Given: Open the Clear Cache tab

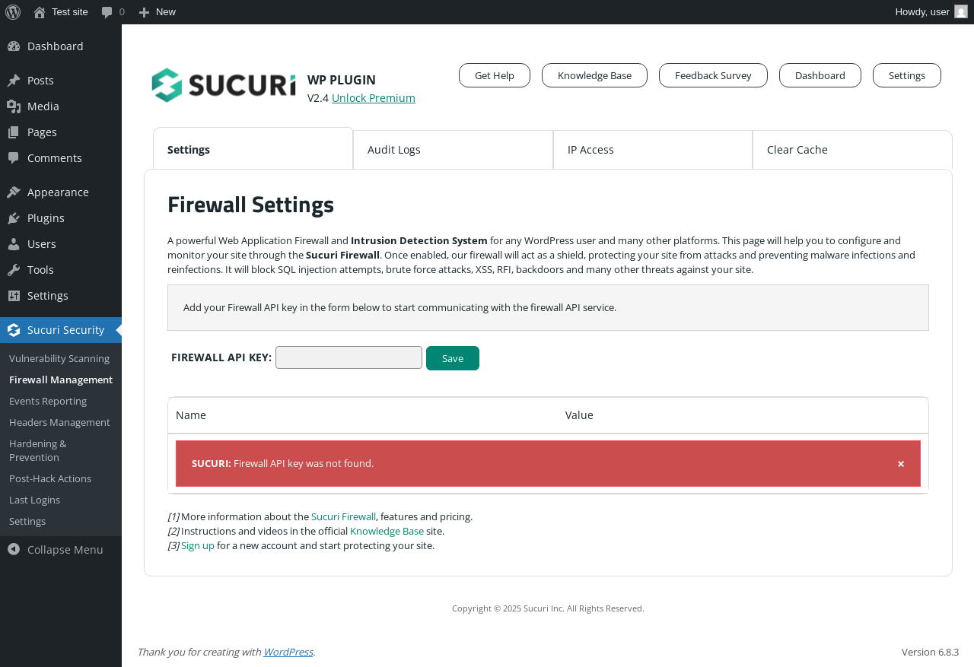Looking at the screenshot, I should point(852,150).
